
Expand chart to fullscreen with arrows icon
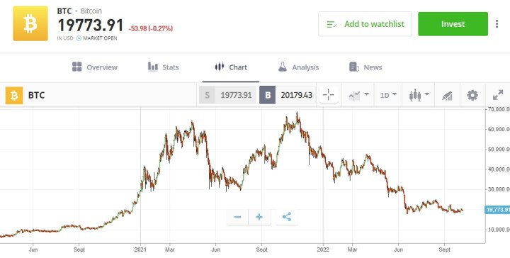coord(498,95)
